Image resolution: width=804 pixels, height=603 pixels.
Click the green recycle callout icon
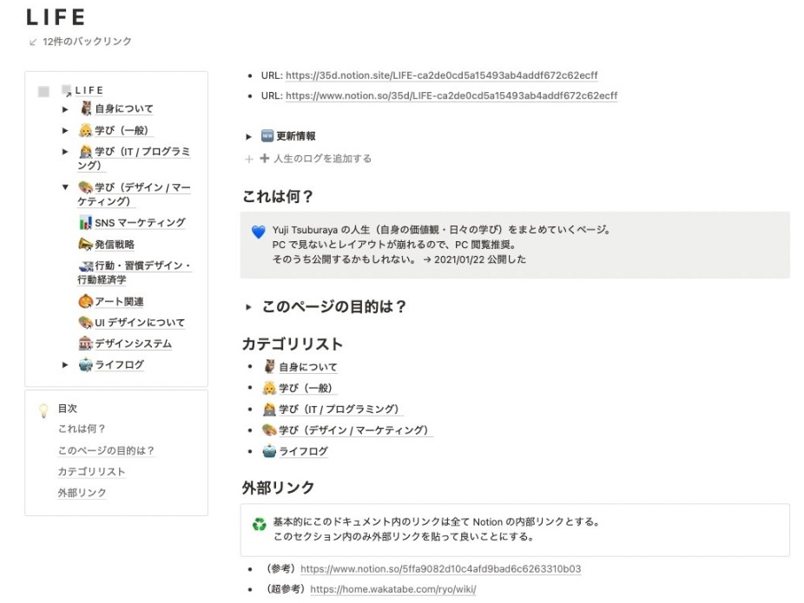[x=260, y=524]
